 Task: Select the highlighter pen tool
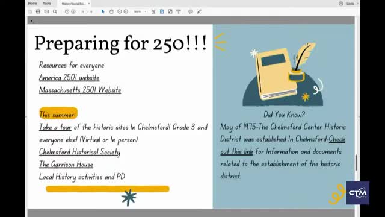(x=199, y=11)
